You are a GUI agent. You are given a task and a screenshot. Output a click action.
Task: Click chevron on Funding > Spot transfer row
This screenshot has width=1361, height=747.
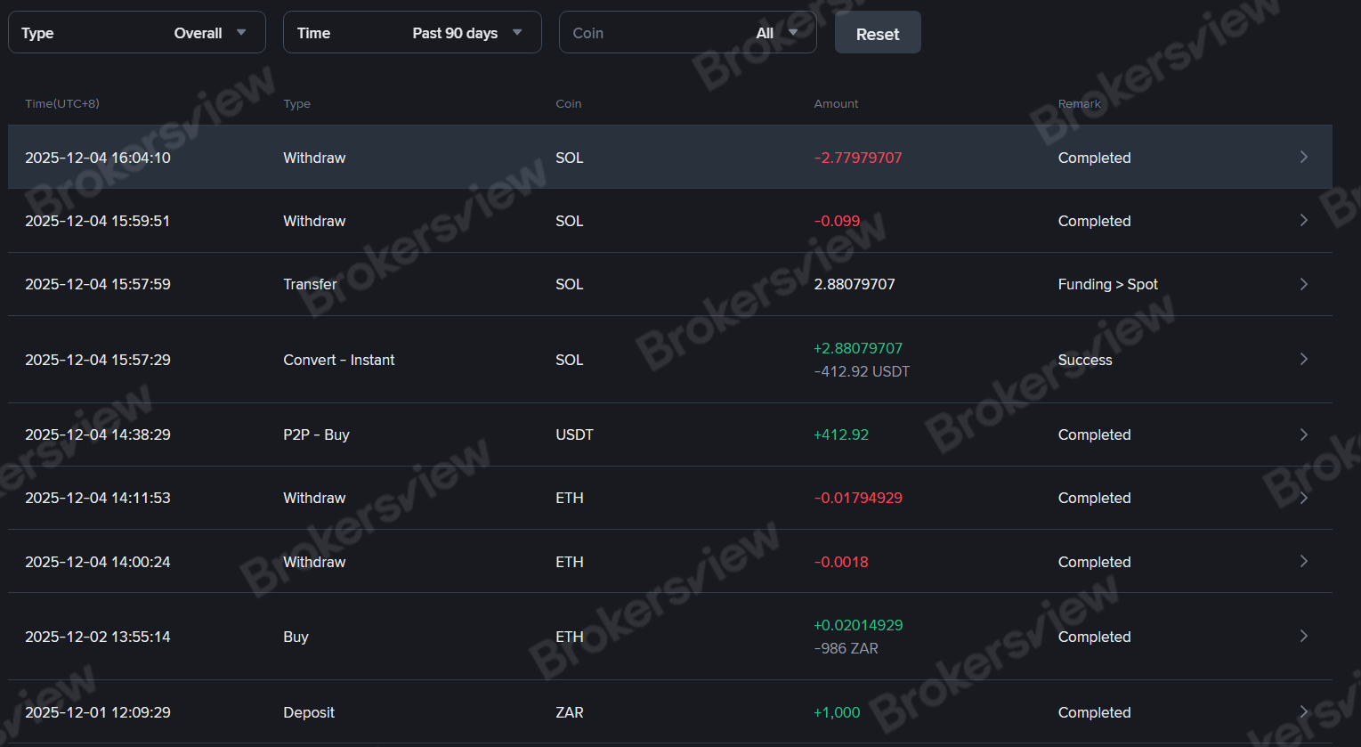click(x=1303, y=284)
